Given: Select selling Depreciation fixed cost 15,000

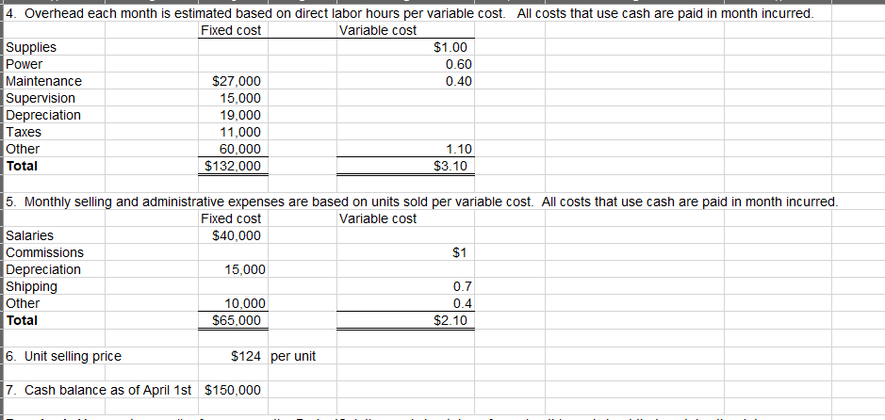Looking at the screenshot, I should 244,269.
